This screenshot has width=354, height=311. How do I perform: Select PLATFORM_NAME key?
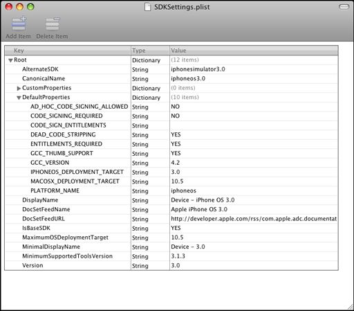(x=55, y=190)
